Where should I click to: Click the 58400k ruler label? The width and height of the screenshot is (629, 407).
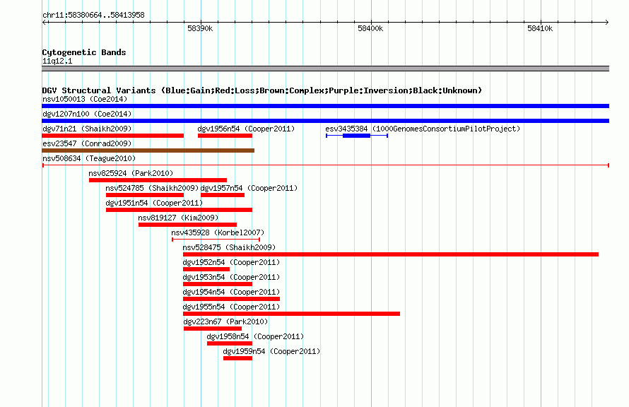(370, 28)
